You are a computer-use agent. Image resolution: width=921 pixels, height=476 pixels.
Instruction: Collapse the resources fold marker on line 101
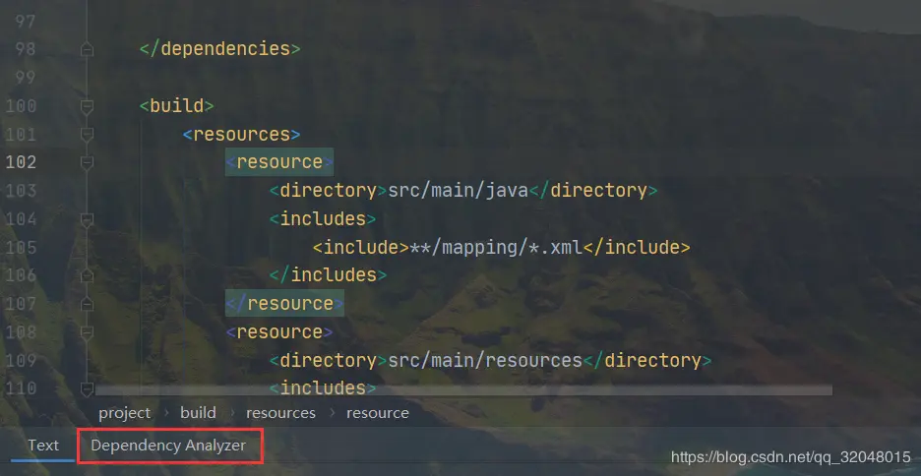pos(87,135)
